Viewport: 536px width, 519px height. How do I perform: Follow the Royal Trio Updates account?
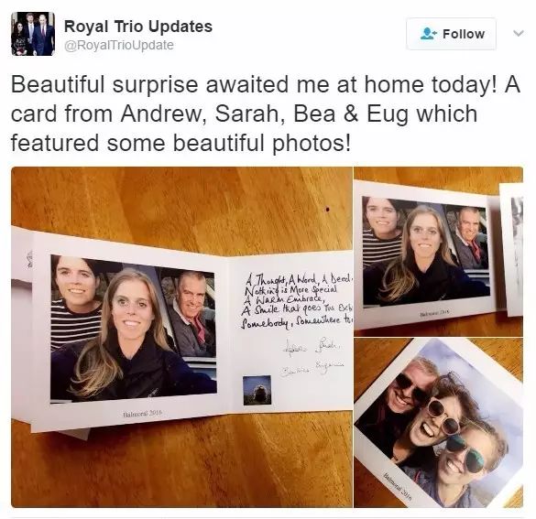pos(451,34)
